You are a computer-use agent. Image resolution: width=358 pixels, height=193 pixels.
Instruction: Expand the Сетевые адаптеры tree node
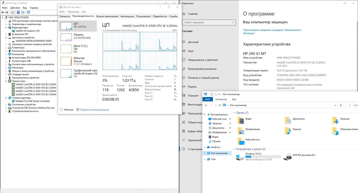[x=6, y=98]
